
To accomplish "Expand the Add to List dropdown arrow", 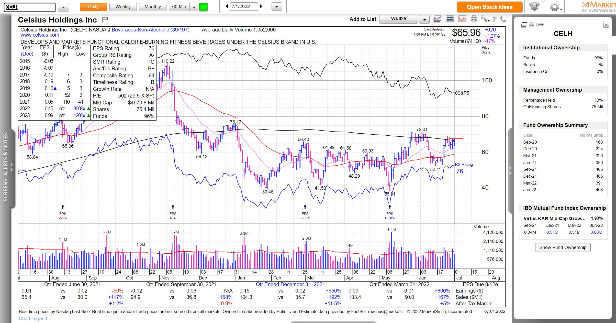I will 424,19.
